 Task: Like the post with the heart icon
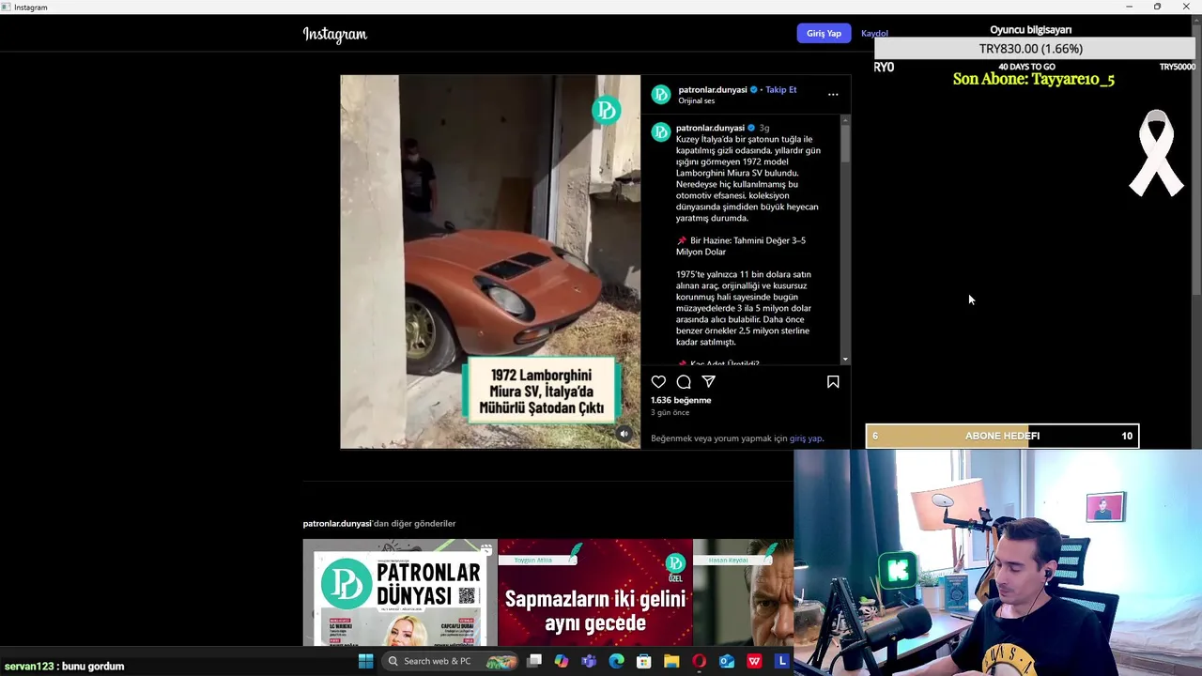click(x=658, y=382)
